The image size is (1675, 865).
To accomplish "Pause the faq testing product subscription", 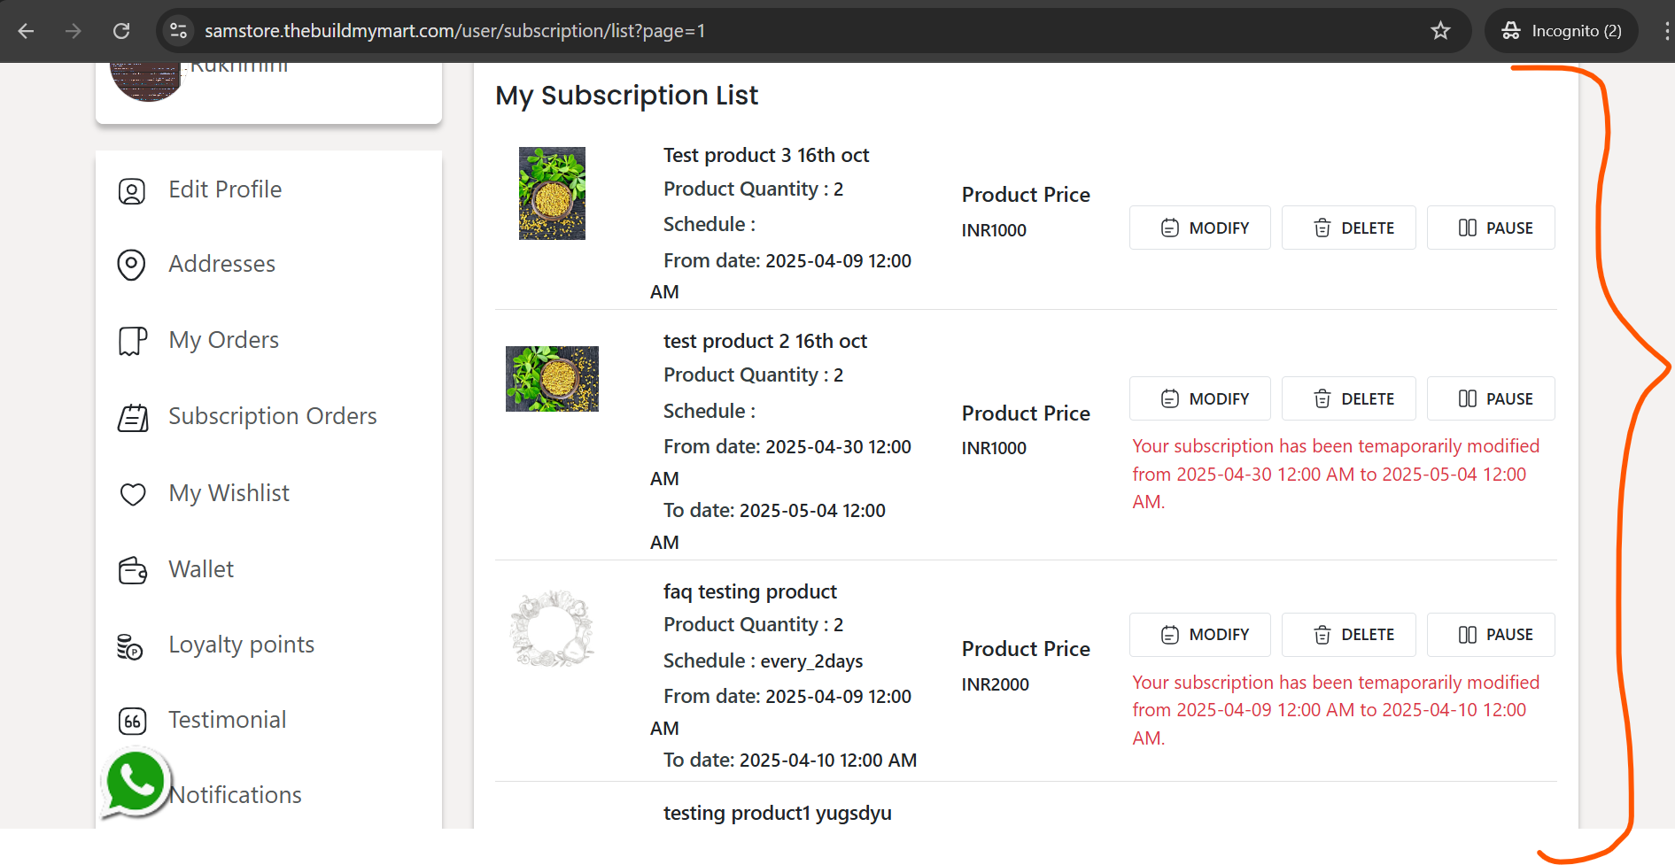I will (1491, 635).
